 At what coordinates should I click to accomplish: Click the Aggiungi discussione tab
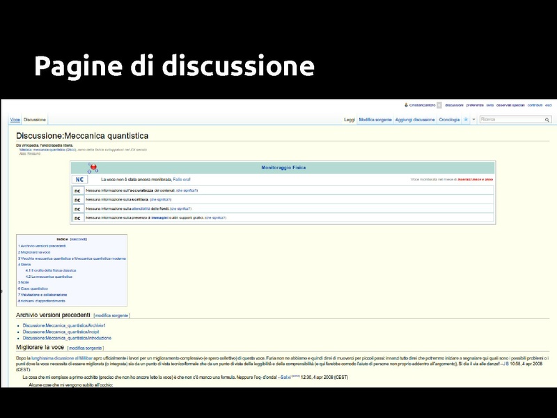point(415,120)
